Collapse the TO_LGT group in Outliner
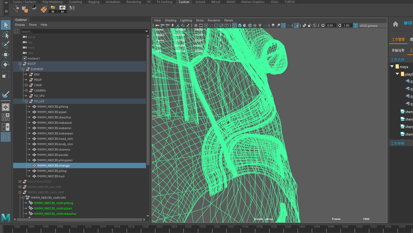The height and width of the screenshot is (233, 413). [26, 101]
